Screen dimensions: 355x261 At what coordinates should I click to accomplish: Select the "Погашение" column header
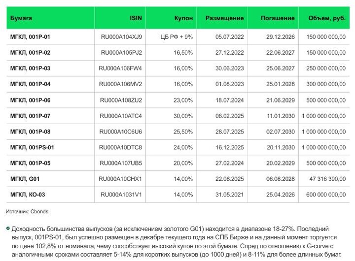278,18
